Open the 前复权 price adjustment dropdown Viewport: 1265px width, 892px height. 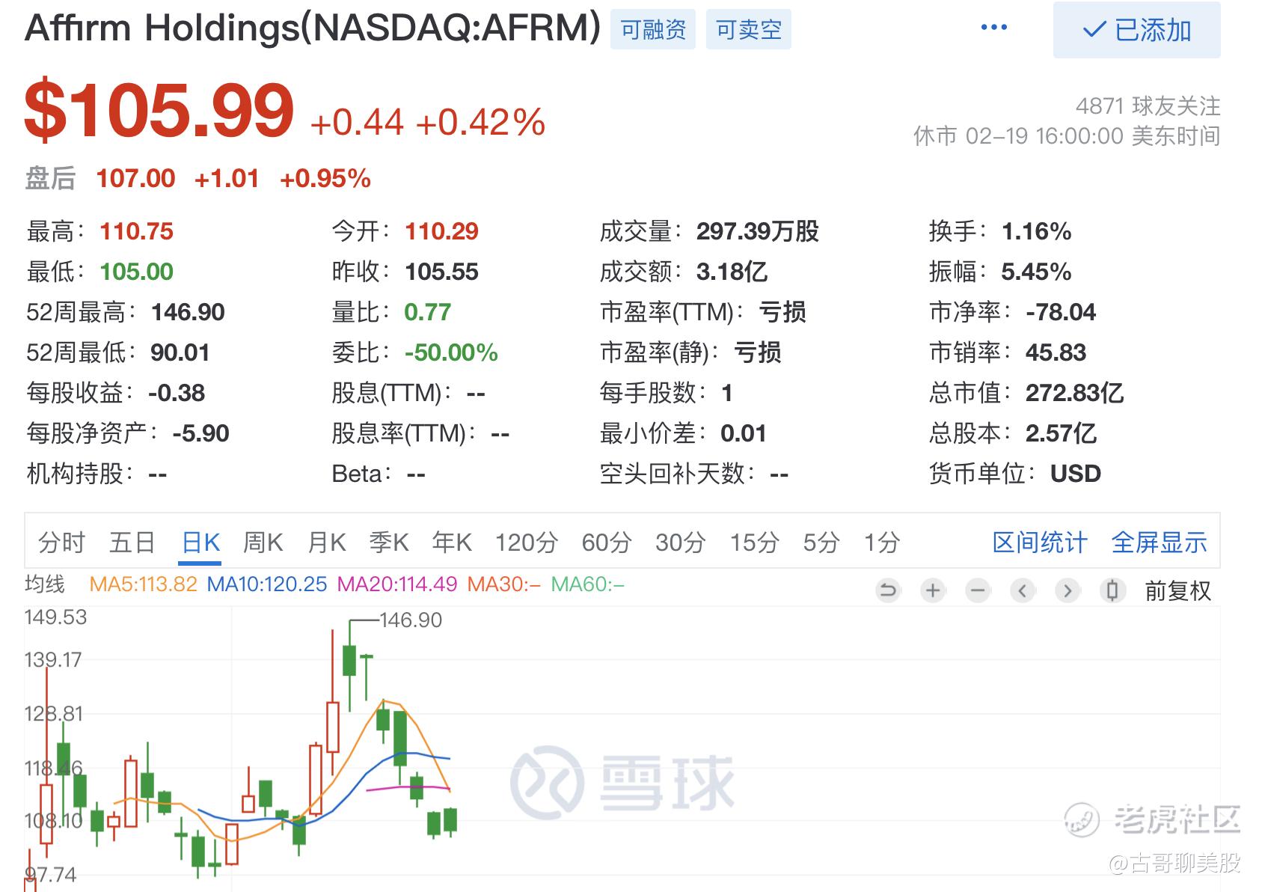(1177, 591)
